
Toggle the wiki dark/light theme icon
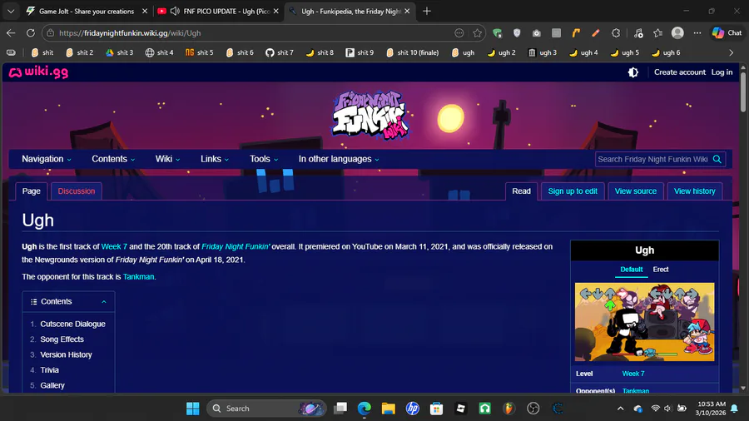[633, 72]
